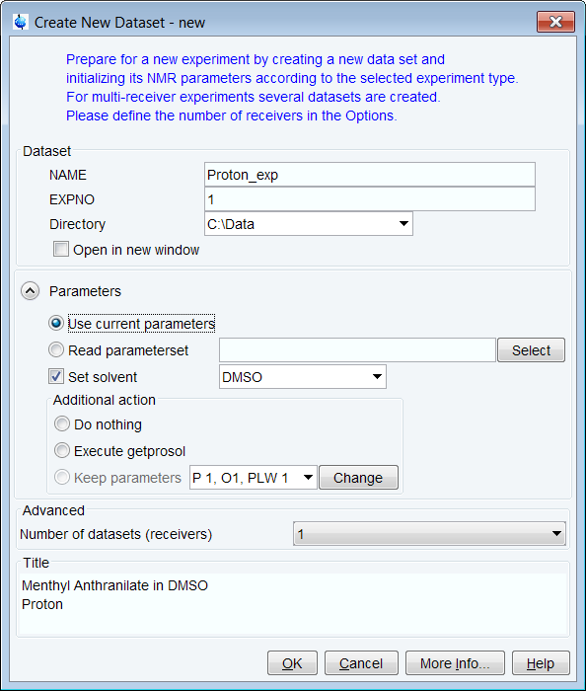Open the P 1, O1, PLW 1 dropdown
The height and width of the screenshot is (691, 586).
pyautogui.click(x=254, y=478)
